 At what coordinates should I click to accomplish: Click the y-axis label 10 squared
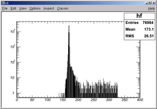click(13, 62)
